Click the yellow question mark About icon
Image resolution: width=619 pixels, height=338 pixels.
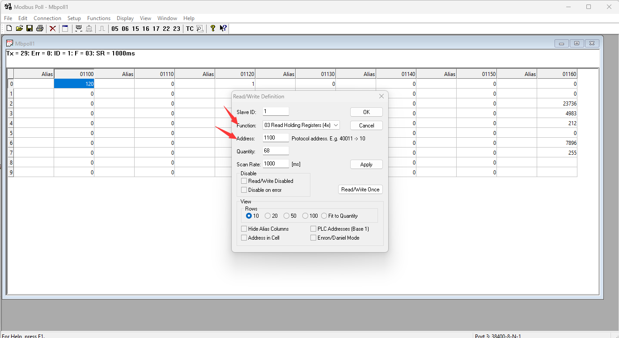(212, 29)
